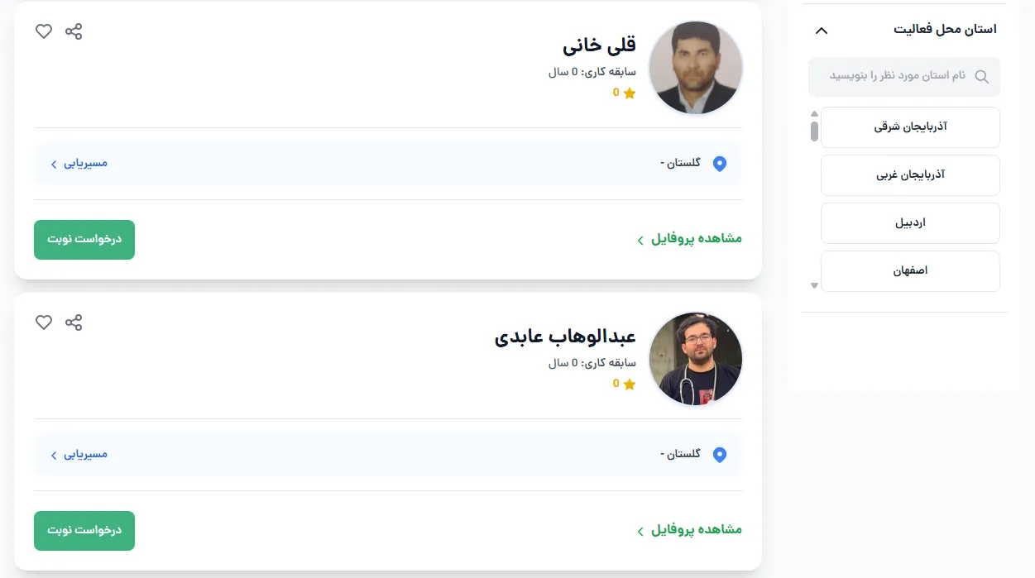The height and width of the screenshot is (578, 1035).
Task: Share قلی خانی's profile card
Action: (x=74, y=31)
